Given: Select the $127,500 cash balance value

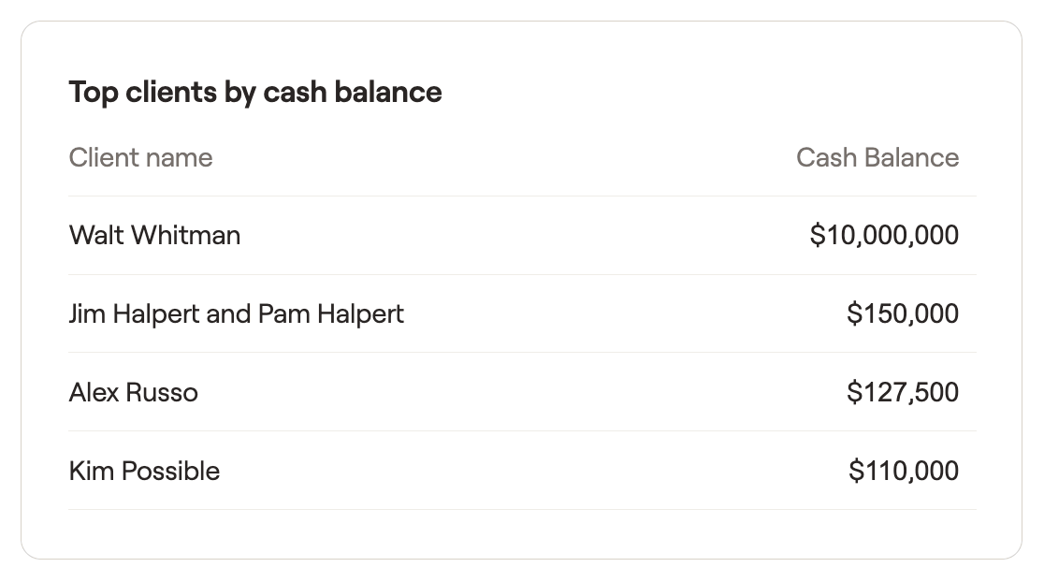Looking at the screenshot, I should point(903,392).
